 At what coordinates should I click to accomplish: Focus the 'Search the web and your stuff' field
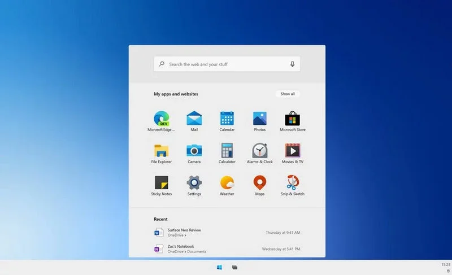point(227,64)
